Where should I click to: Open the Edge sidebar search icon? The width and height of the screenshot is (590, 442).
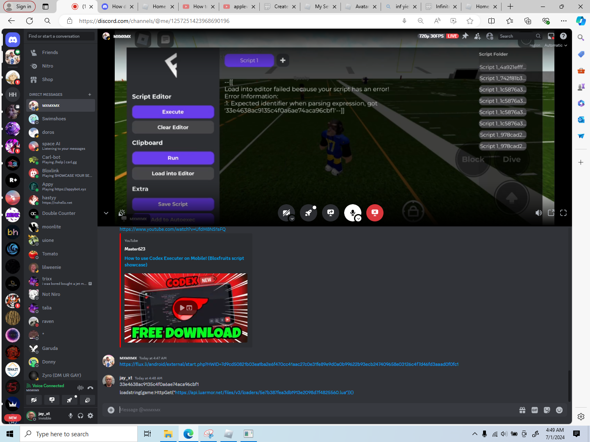click(581, 38)
